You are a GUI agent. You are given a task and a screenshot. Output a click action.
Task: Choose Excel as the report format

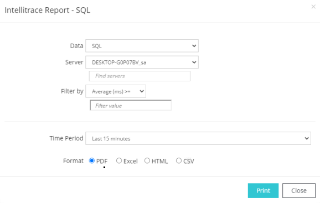119,160
